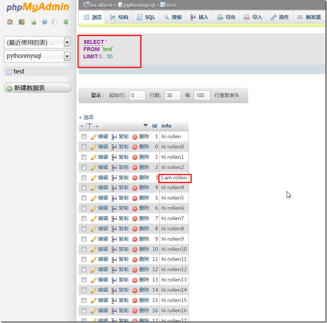The image size is (327, 323).
Task: Open phpMyAdmin documentation help icon
Action: coord(45,22)
